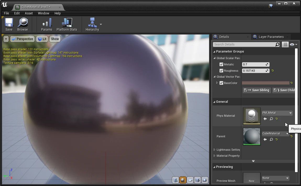Image resolution: width=301 pixels, height=186 pixels.
Task: Set preview mesh to plane shape
Action: (x=190, y=180)
